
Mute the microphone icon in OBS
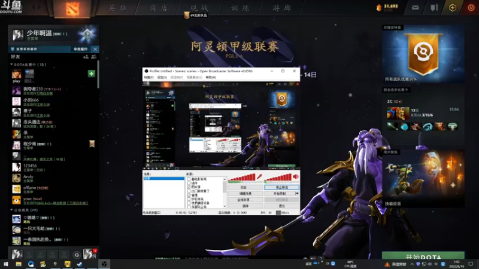tap(259, 176)
